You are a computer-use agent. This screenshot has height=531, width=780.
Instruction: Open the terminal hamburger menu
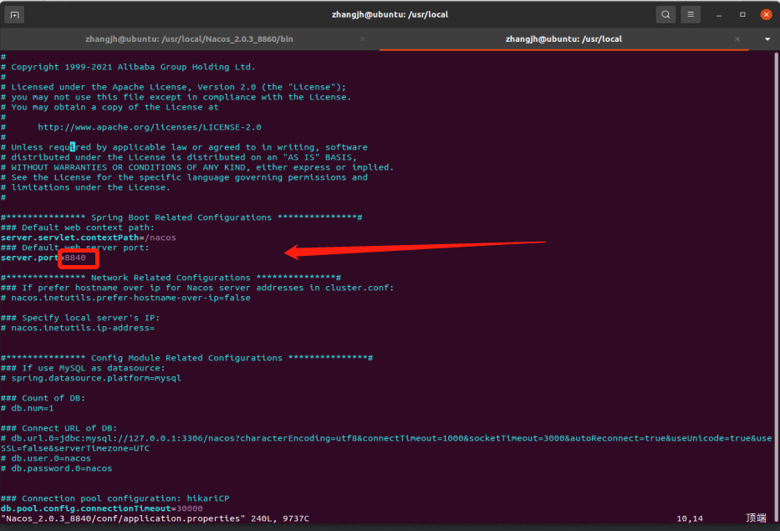(x=691, y=14)
